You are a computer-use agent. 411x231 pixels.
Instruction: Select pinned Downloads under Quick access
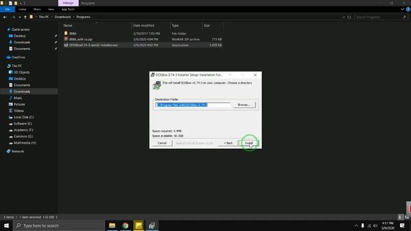[x=22, y=42]
